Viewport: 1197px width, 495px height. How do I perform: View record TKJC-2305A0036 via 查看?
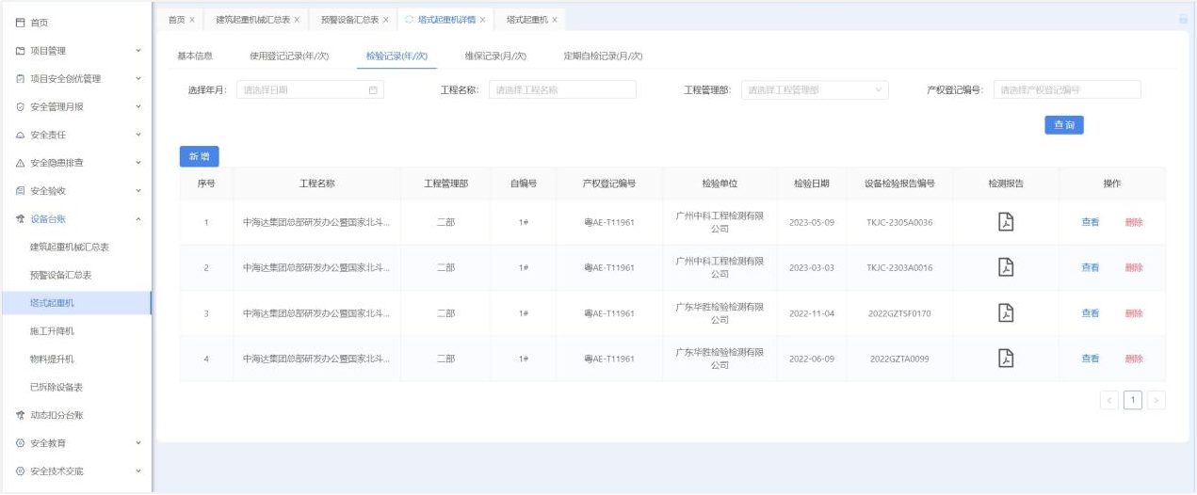pyautogui.click(x=1090, y=223)
